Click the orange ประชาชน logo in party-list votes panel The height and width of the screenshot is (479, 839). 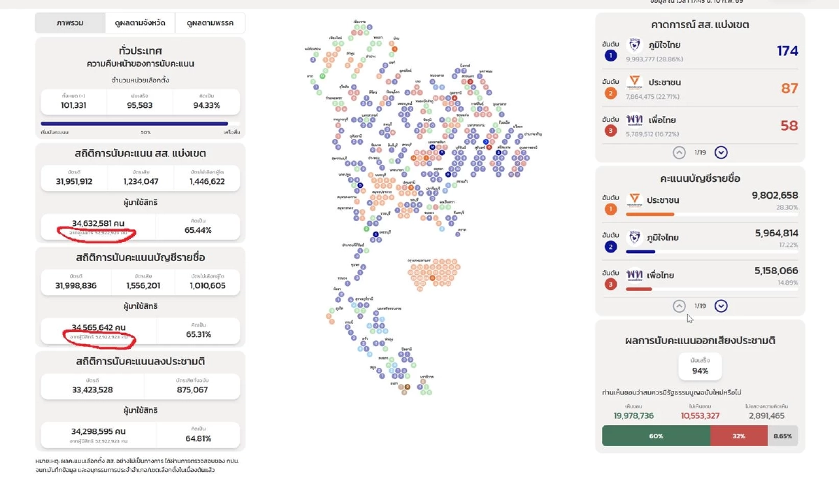pos(635,200)
